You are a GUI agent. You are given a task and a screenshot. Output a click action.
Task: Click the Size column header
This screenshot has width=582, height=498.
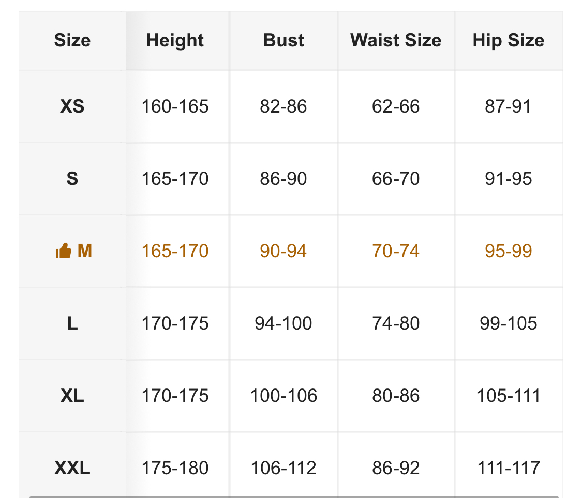pyautogui.click(x=72, y=40)
